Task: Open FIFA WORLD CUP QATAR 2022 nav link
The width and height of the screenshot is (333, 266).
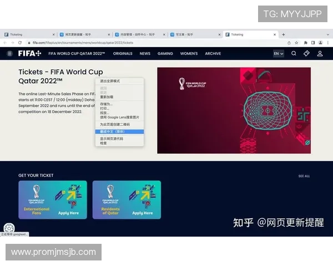Action: click(x=77, y=53)
